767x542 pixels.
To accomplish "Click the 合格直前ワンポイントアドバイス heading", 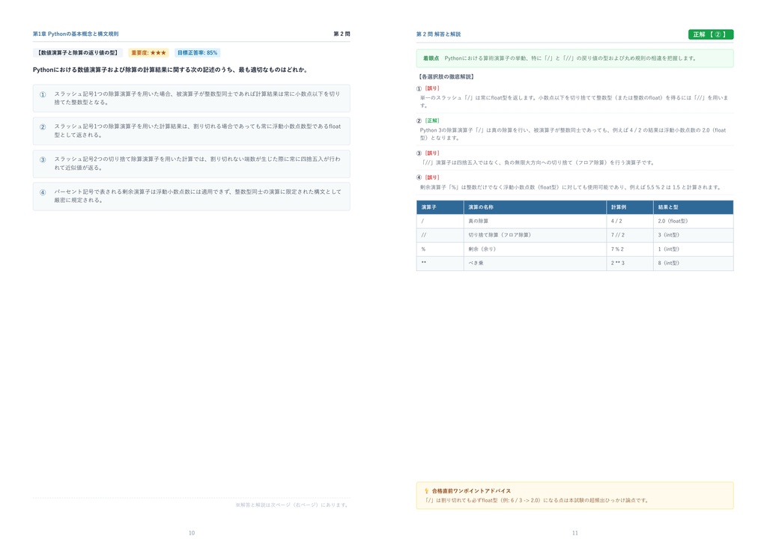I will pos(472,490).
